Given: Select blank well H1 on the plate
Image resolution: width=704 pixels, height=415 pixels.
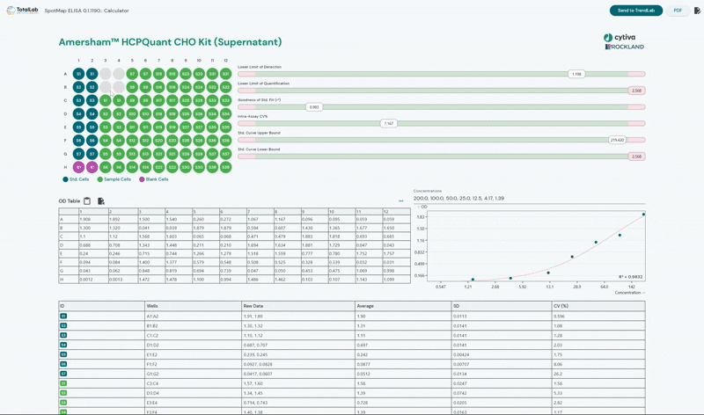Looking at the screenshot, I should pyautogui.click(x=78, y=167).
